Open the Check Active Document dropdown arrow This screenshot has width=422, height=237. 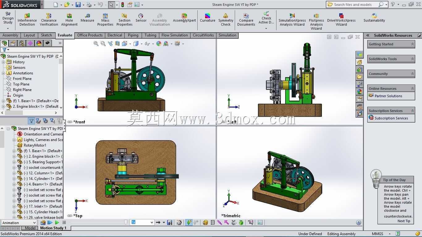[266, 28]
